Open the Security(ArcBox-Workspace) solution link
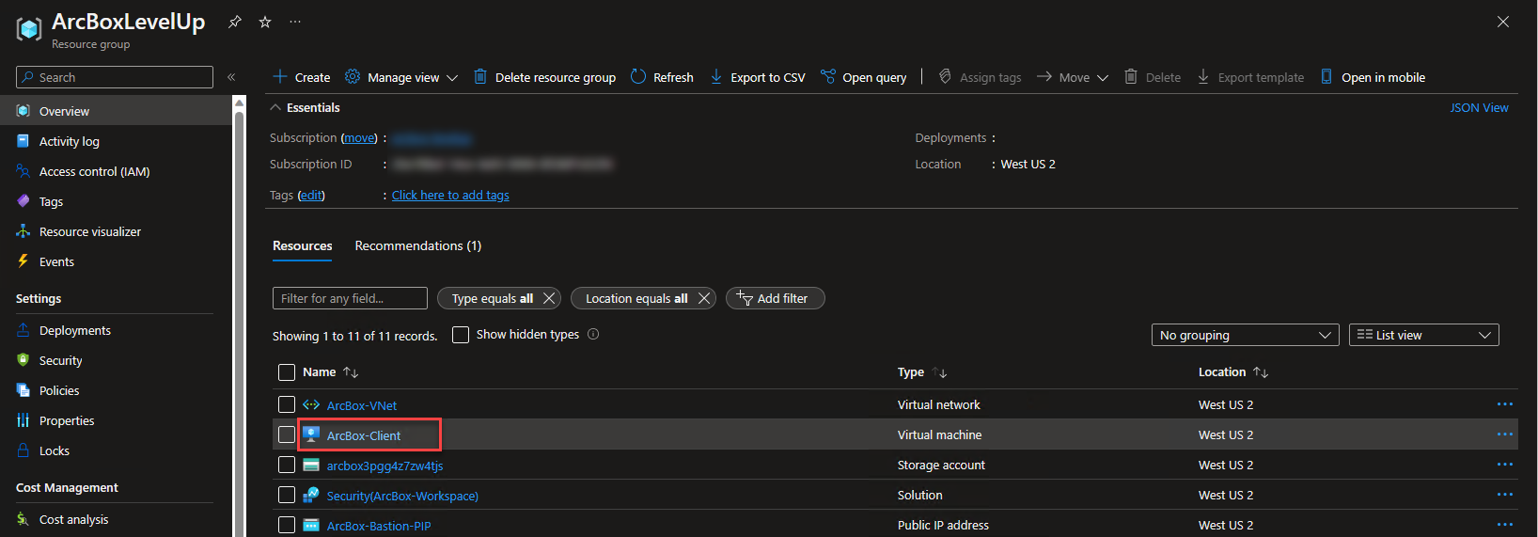 (402, 496)
